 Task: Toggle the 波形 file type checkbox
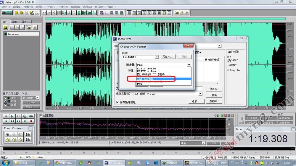[5, 98]
